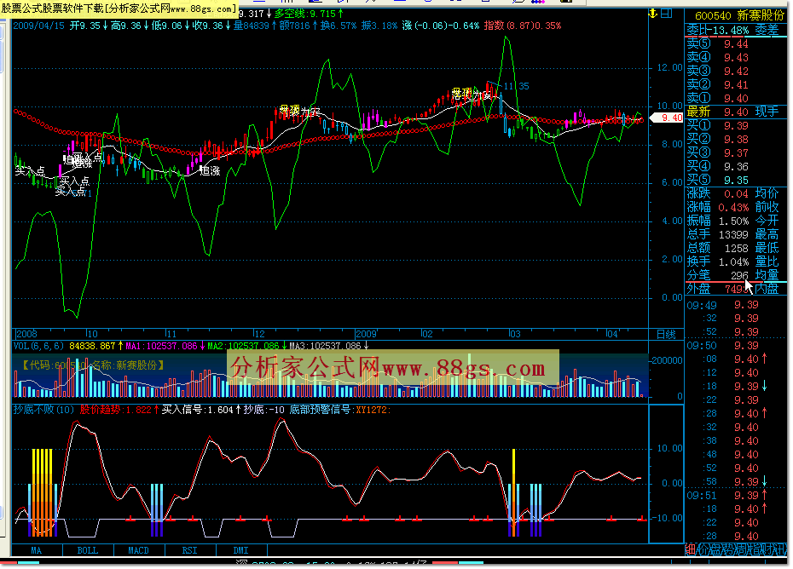Click the 03 month label on time axis
This screenshot has height=569, width=793.
pos(515,334)
